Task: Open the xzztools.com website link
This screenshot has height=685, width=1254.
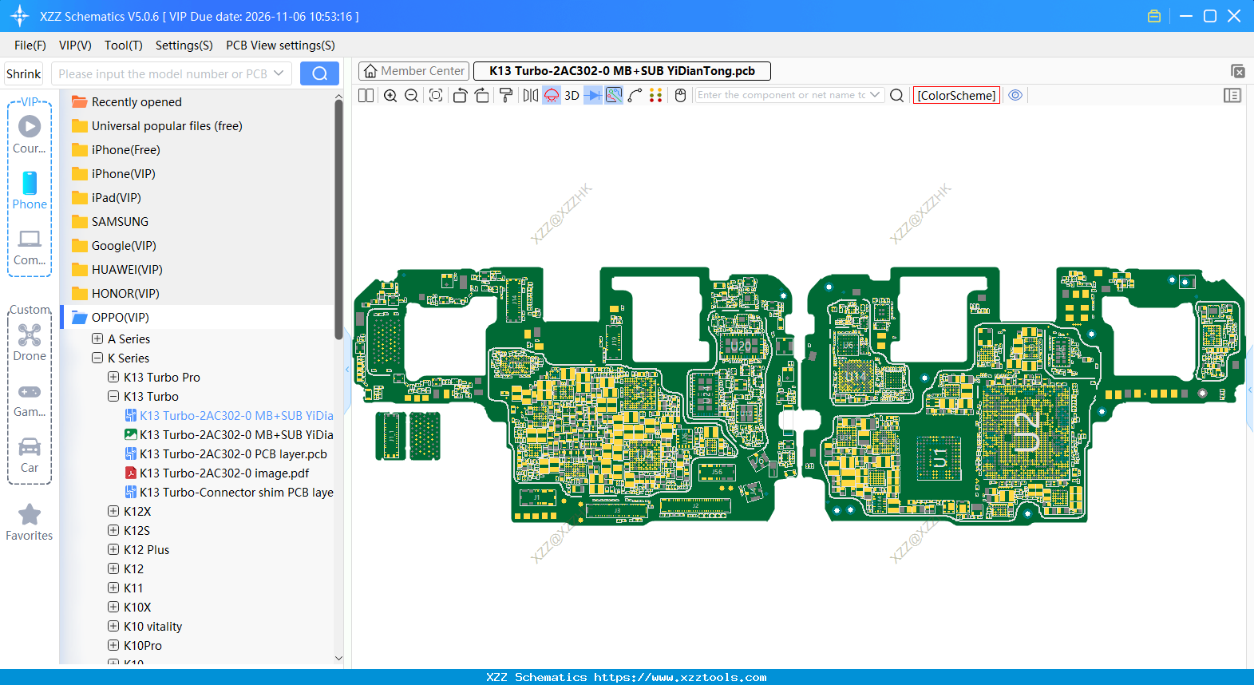Action: (680, 677)
